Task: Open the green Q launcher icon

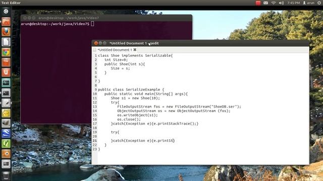Action: pos(6,143)
